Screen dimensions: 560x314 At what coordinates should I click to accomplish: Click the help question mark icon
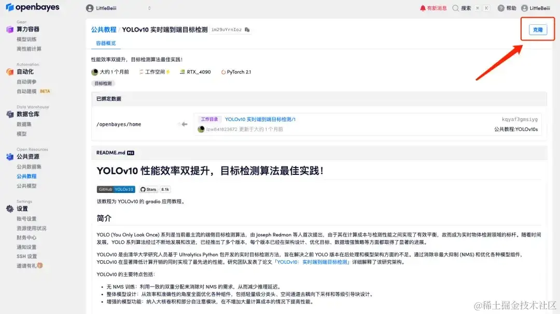[501, 8]
